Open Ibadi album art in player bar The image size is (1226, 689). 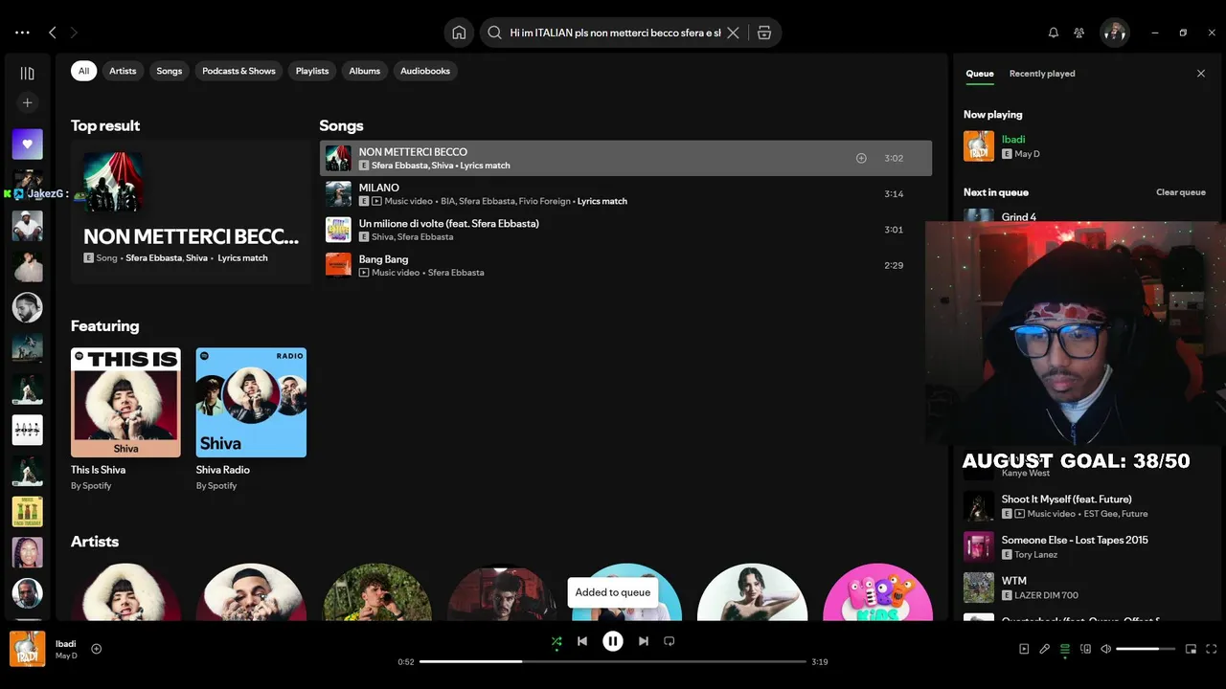27,649
